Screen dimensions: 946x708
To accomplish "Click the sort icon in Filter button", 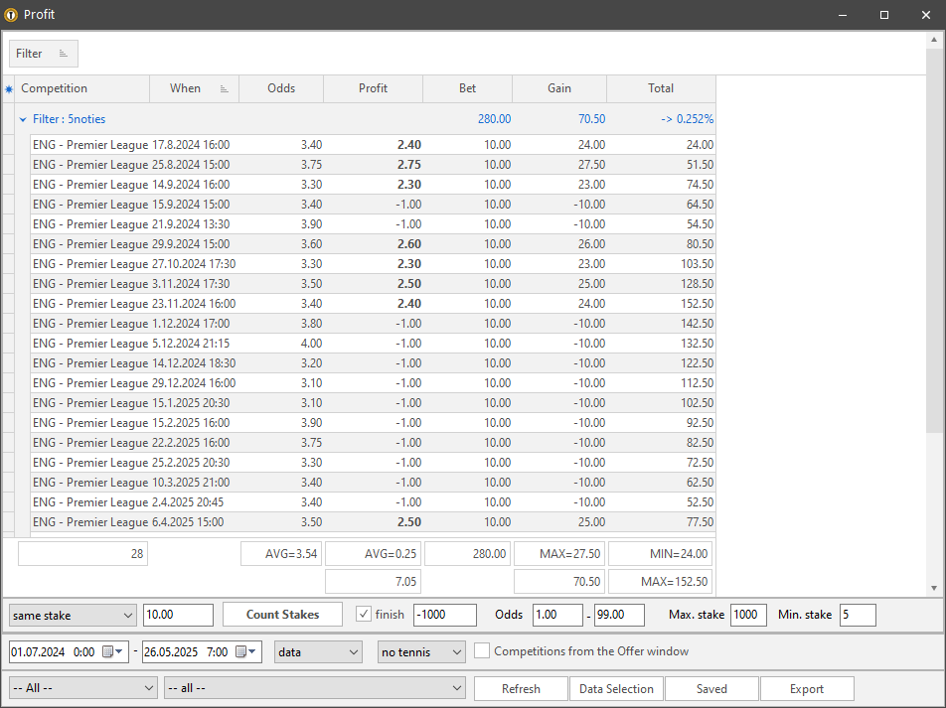I will coord(64,54).
